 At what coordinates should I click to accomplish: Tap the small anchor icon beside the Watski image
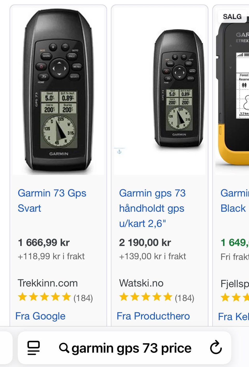[119, 152]
